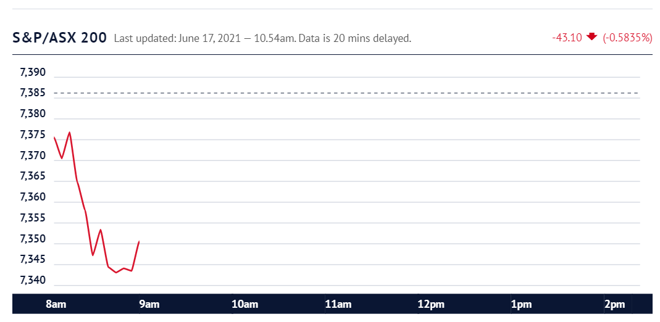Select the 8am time axis label

coord(56,304)
